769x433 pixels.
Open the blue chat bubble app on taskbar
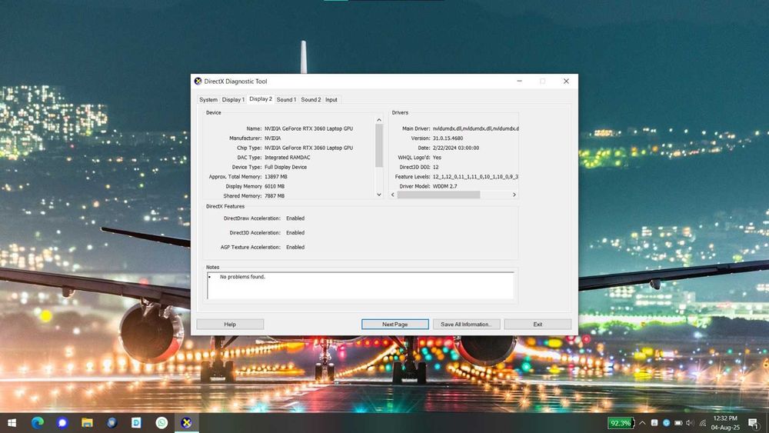pyautogui.click(x=62, y=423)
